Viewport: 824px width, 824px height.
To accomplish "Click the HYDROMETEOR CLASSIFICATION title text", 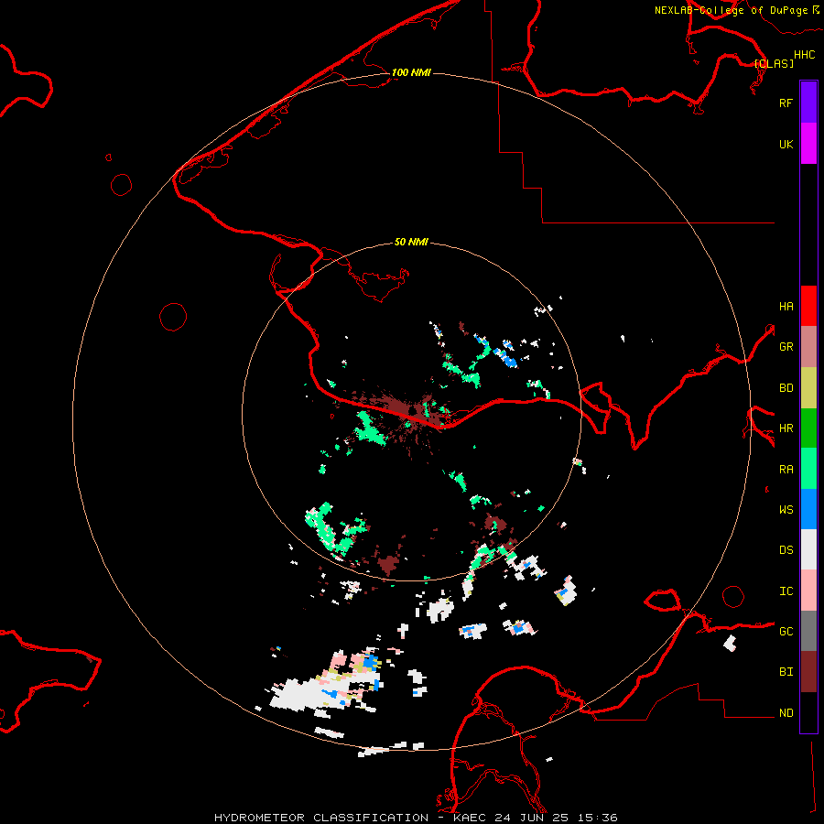I will pyautogui.click(x=321, y=818).
